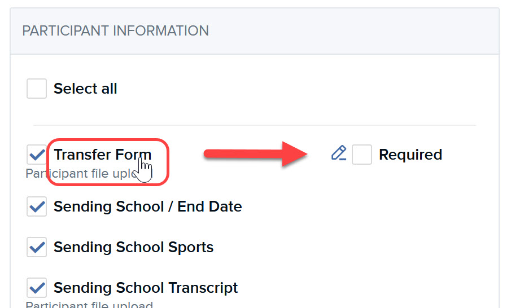Tick the Select all checkbox
Screen dimensions: 511x308
pyautogui.click(x=37, y=89)
